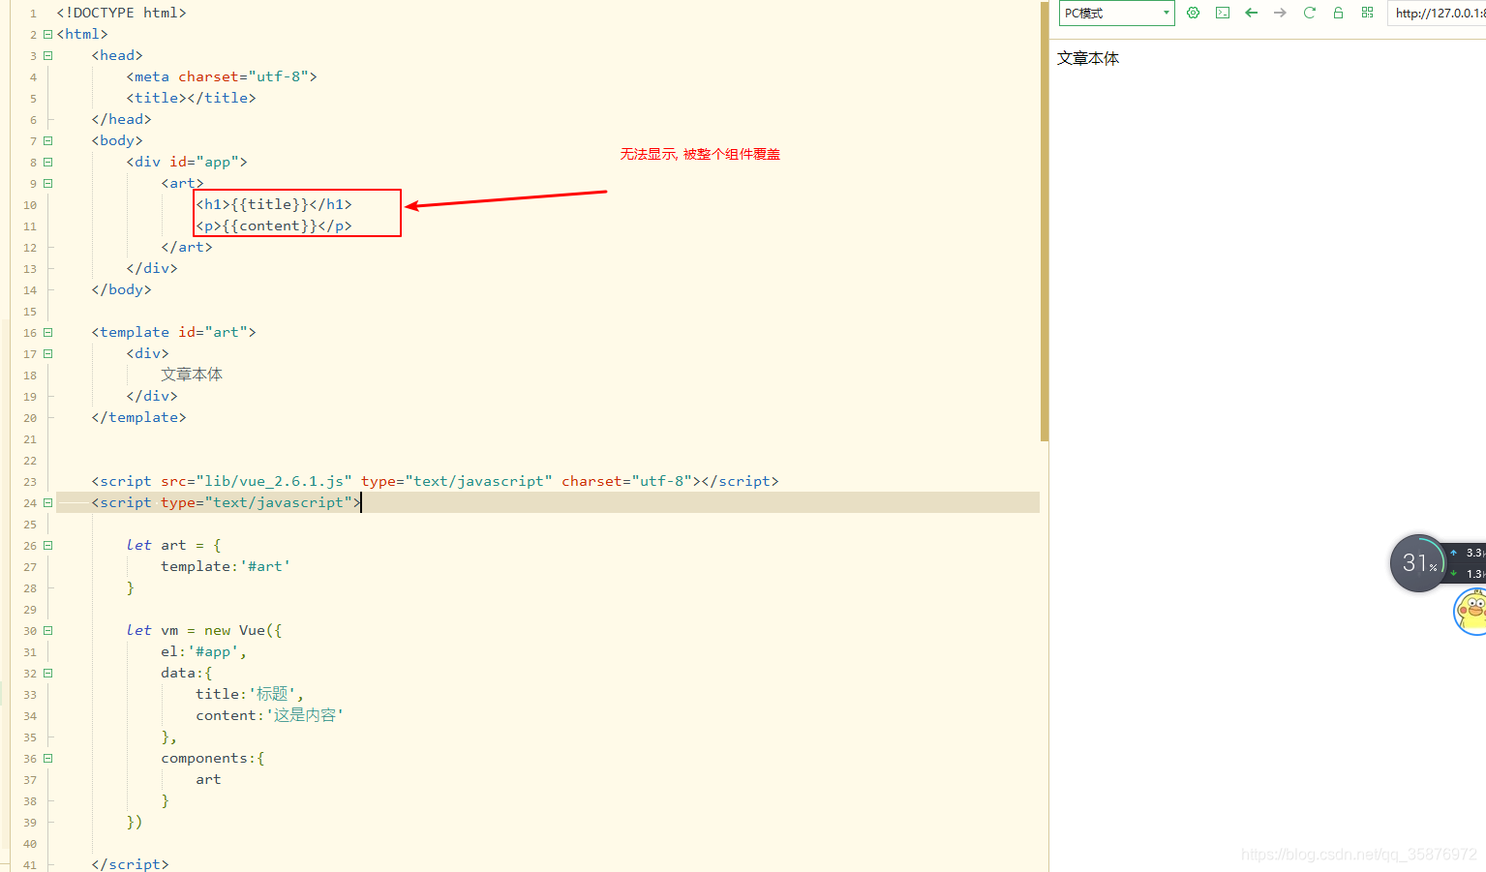This screenshot has height=872, width=1486.
Task: Collapse the let art object fold, line 26
Action: pos(47,545)
